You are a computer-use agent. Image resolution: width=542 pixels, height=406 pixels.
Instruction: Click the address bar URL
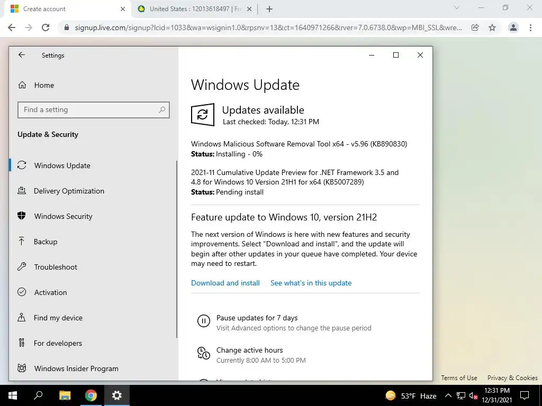click(268, 27)
